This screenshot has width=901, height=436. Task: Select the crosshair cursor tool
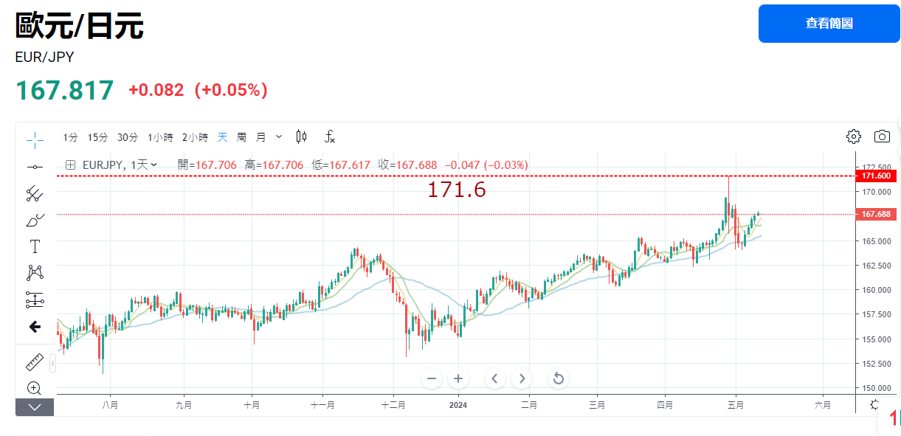tap(35, 139)
